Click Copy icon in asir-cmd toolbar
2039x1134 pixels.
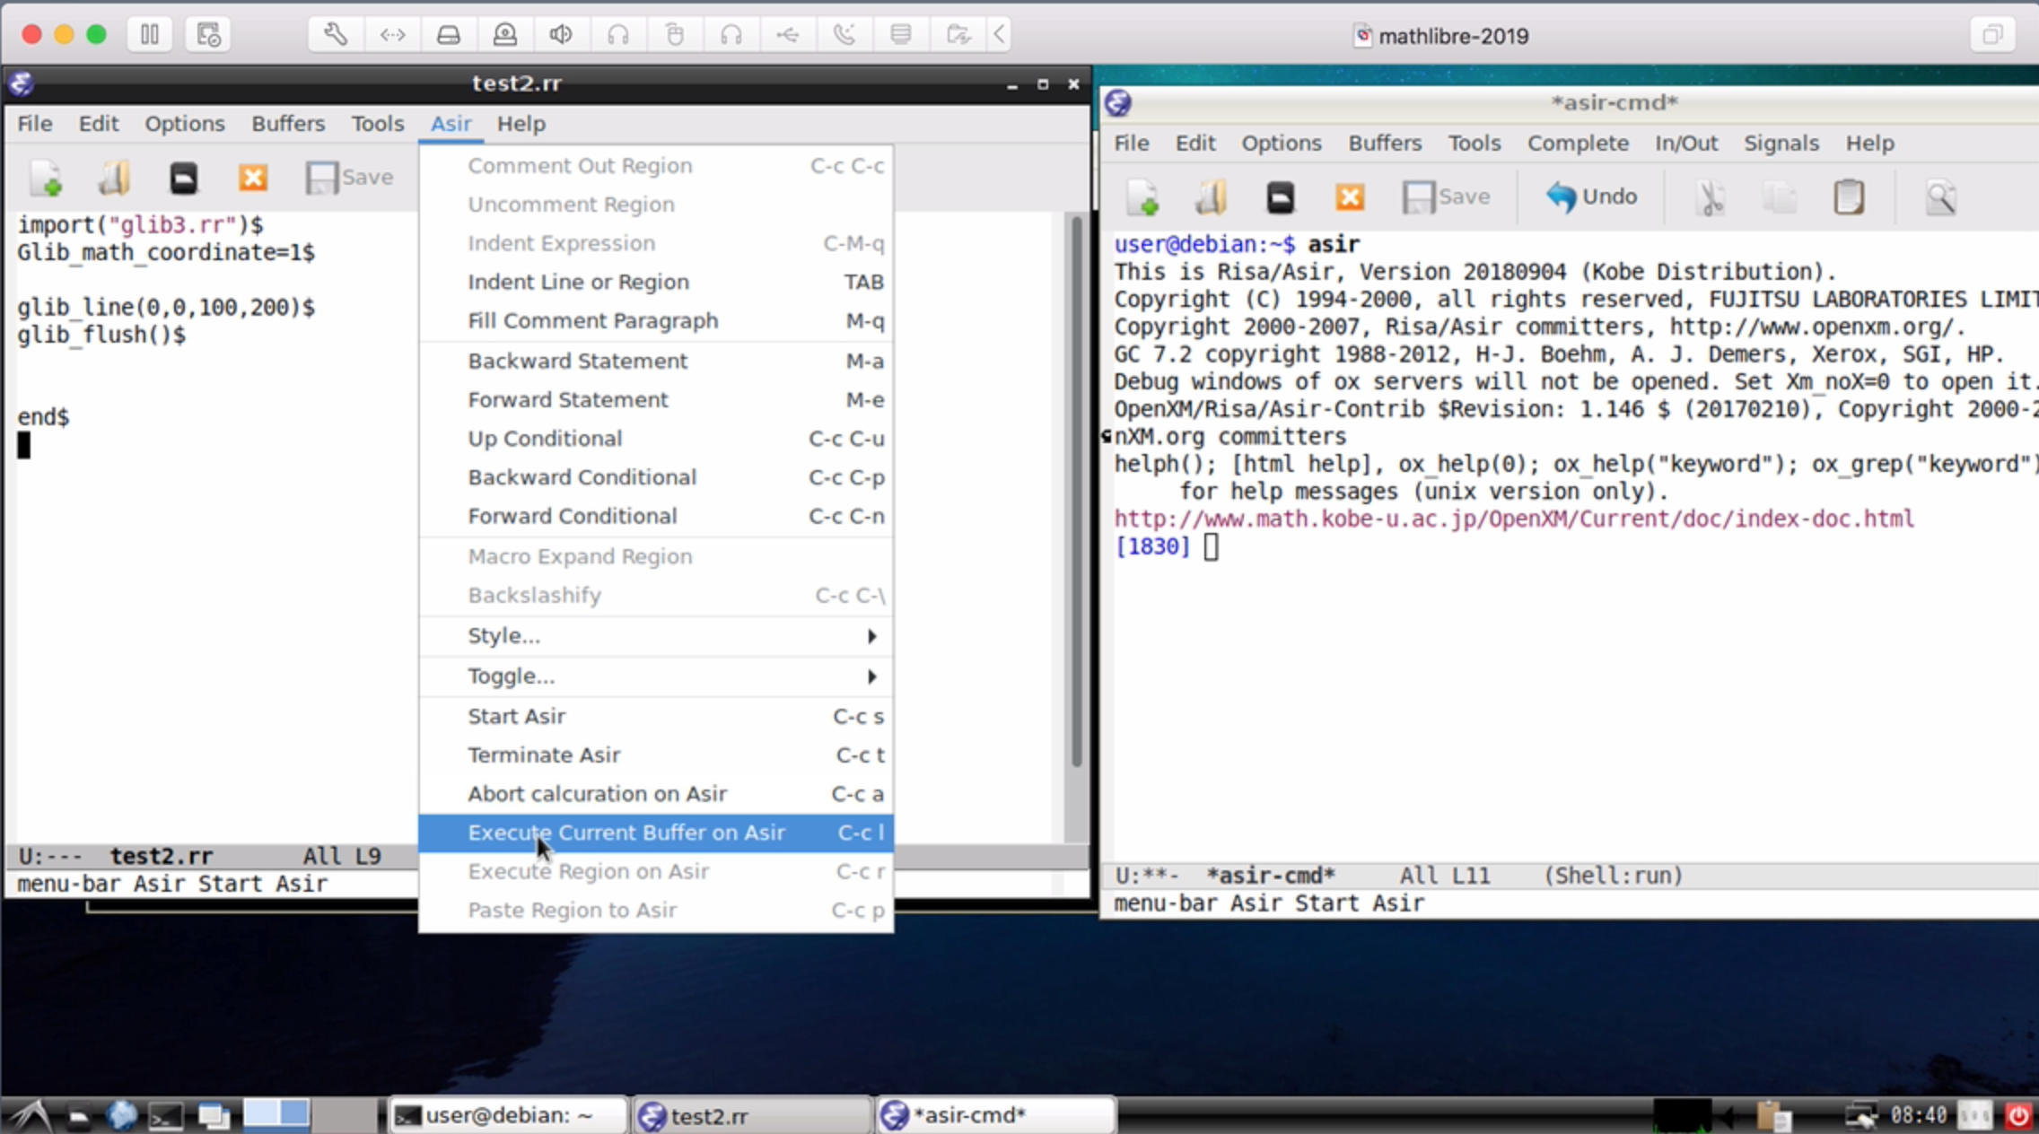tap(1780, 197)
